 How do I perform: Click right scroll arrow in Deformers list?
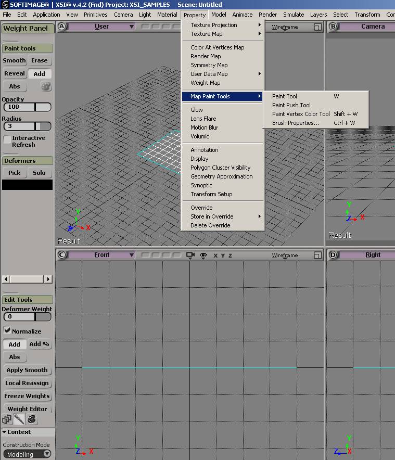pos(48,279)
